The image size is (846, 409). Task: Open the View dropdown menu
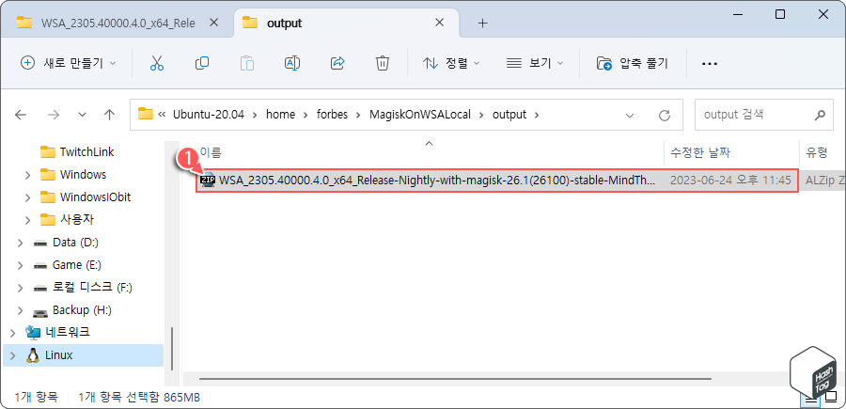(535, 63)
